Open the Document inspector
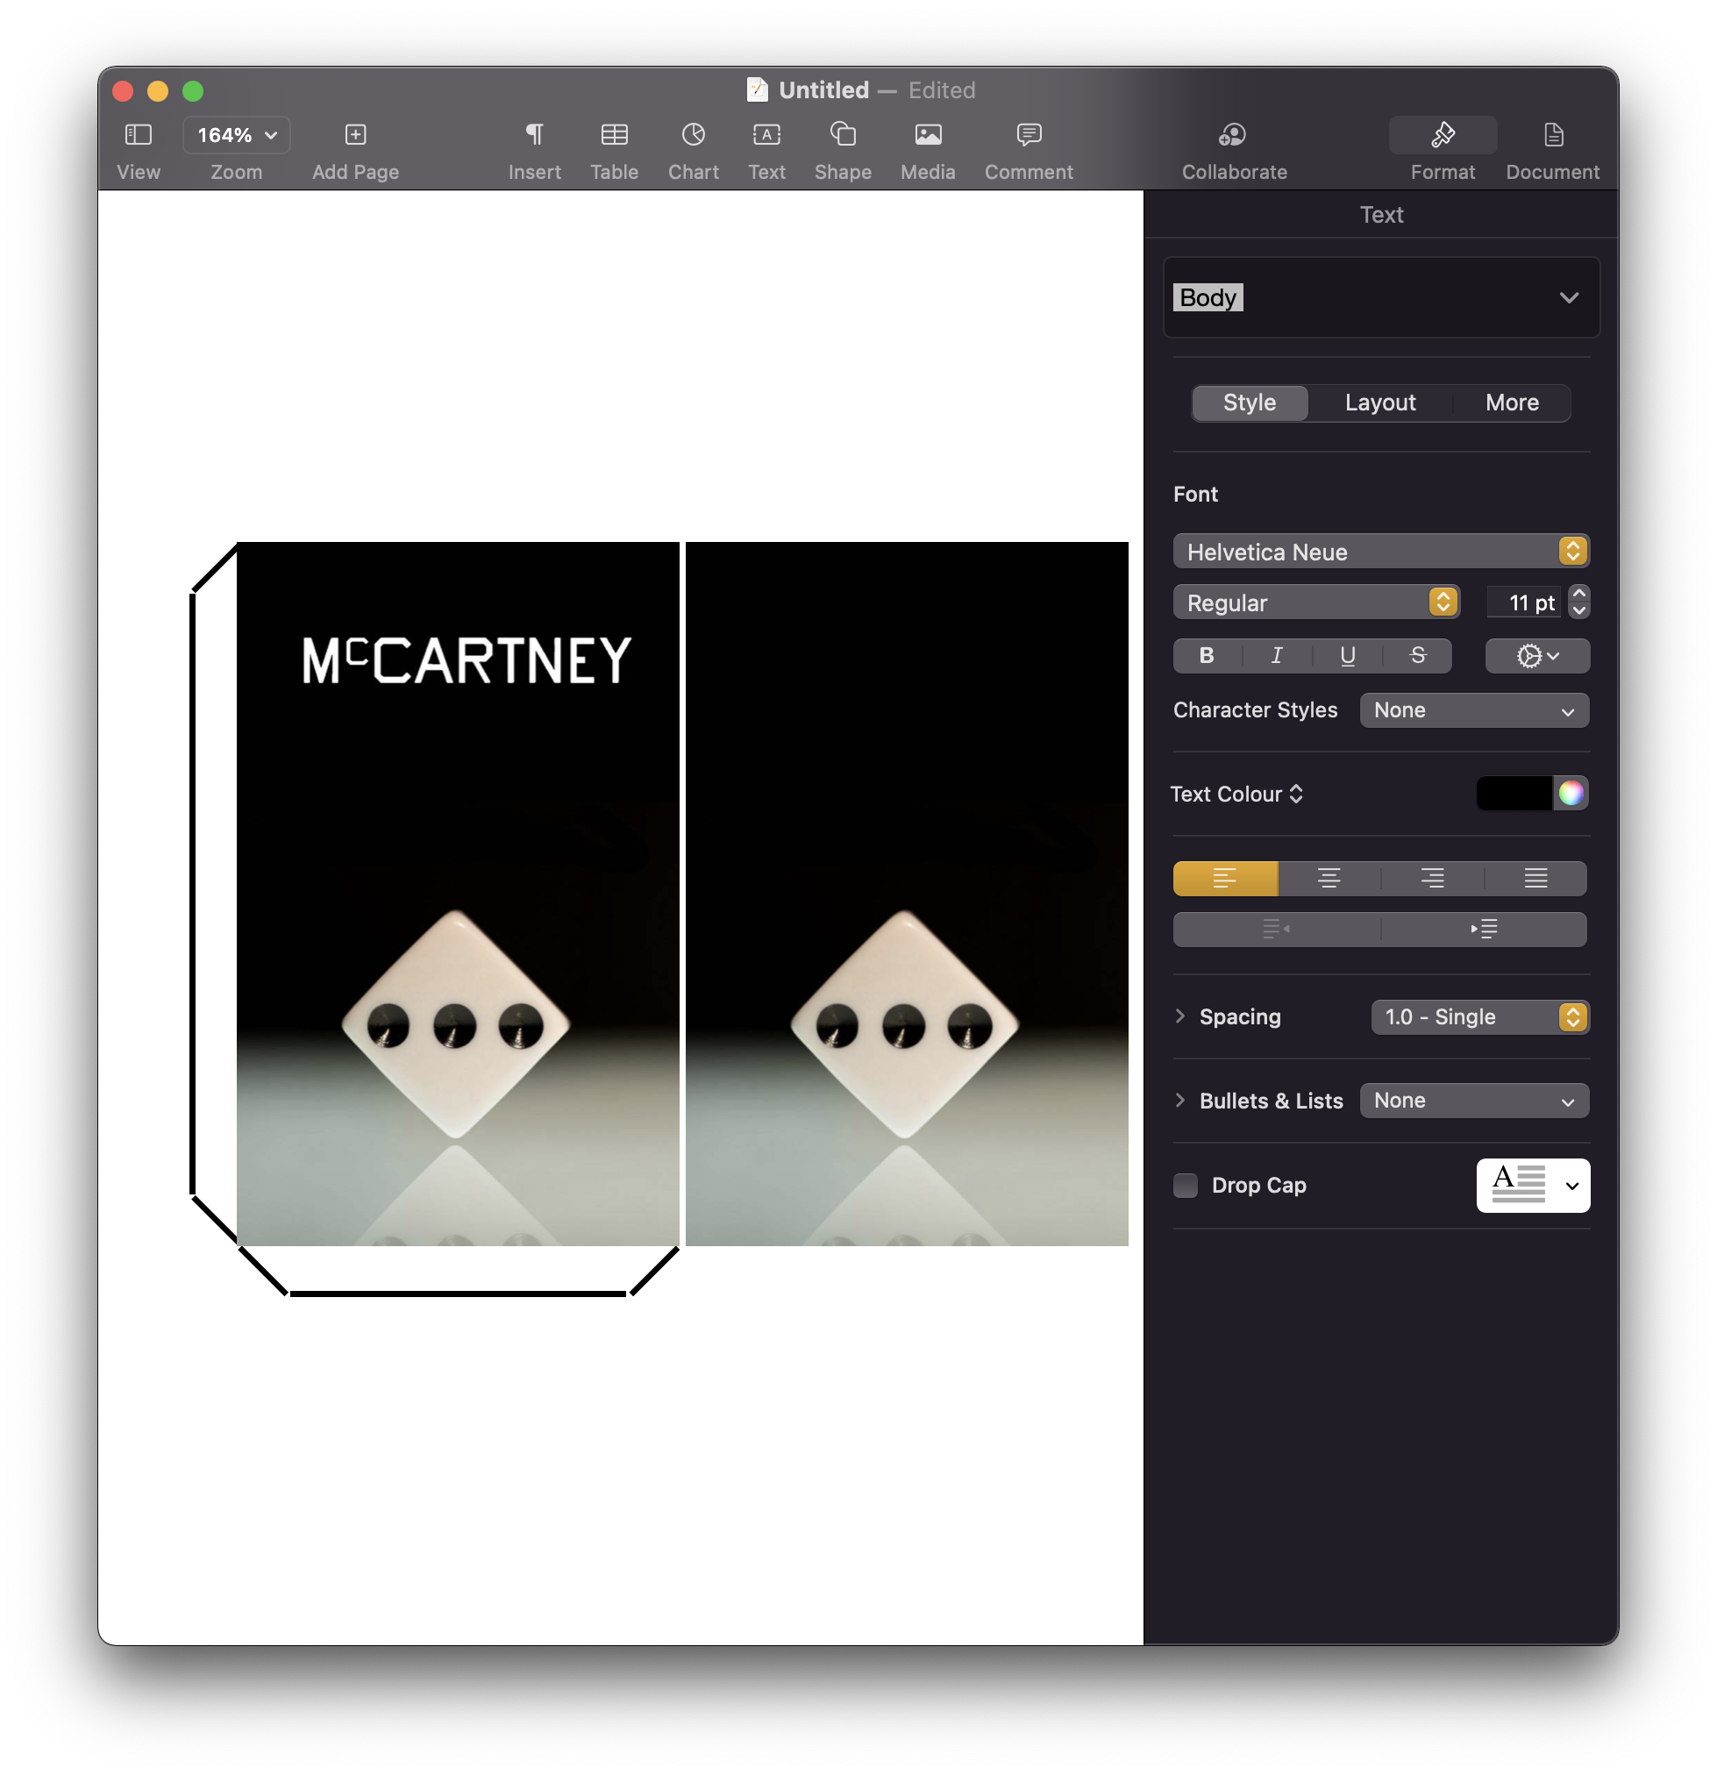The image size is (1717, 1775). 1552,135
